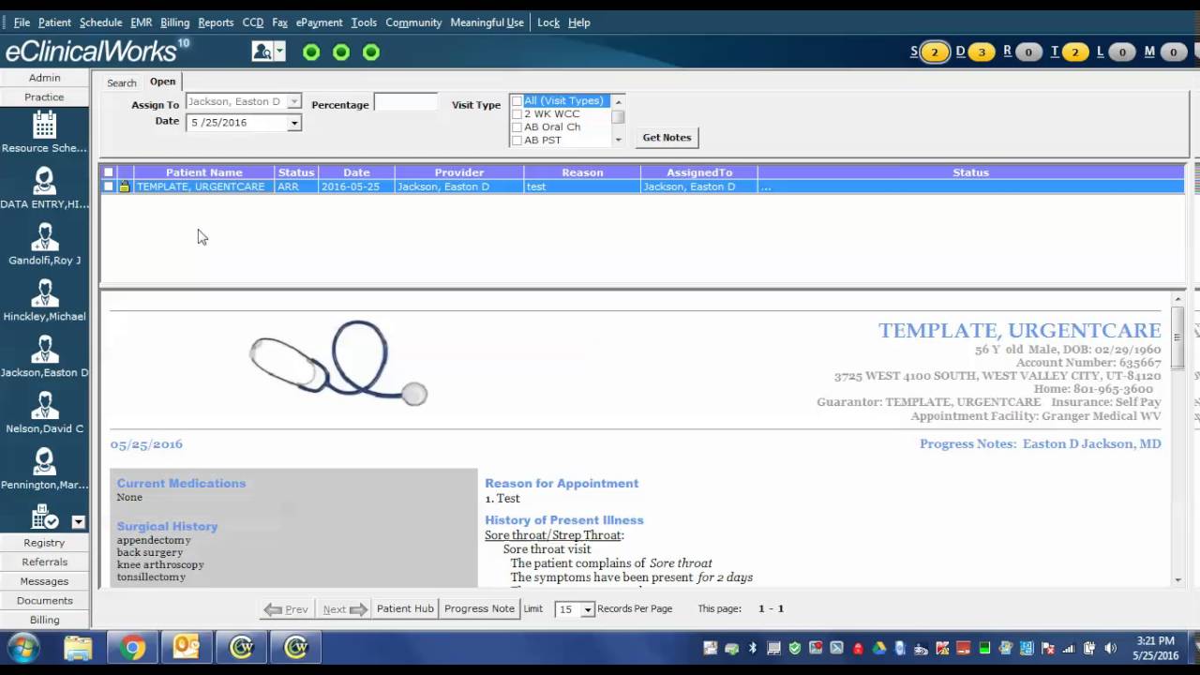Check the All (Visit Types) checkbox
The image size is (1200, 675).
[517, 101]
